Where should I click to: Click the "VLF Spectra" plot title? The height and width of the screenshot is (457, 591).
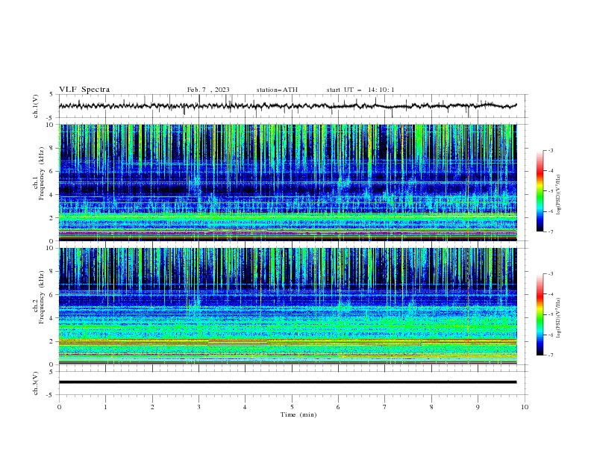point(84,90)
